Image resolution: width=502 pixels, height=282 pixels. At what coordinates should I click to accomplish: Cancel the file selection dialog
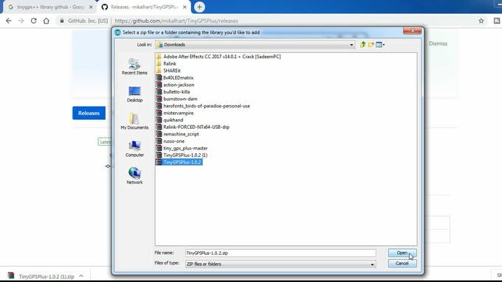(402, 264)
